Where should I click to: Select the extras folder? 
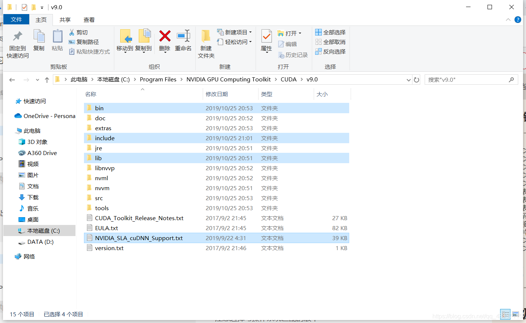(216, 128)
